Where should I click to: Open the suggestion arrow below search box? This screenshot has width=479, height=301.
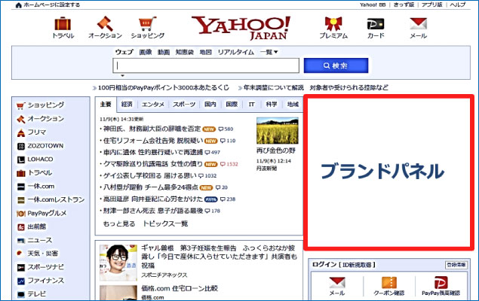point(122,75)
